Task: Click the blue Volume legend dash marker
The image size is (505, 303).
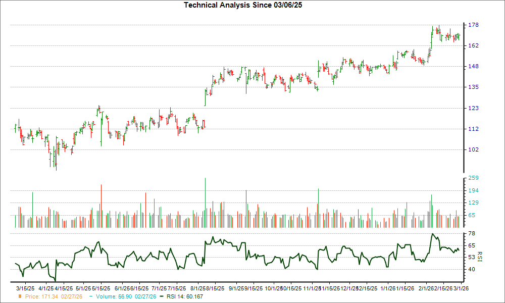Action: point(91,297)
